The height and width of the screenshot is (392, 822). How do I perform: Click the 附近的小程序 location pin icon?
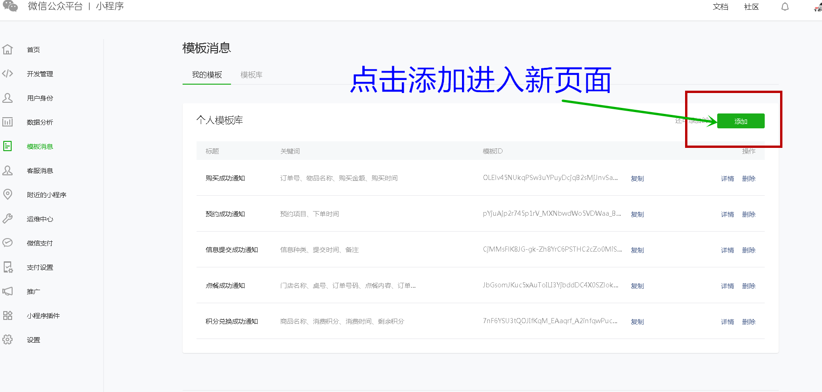pos(7,194)
